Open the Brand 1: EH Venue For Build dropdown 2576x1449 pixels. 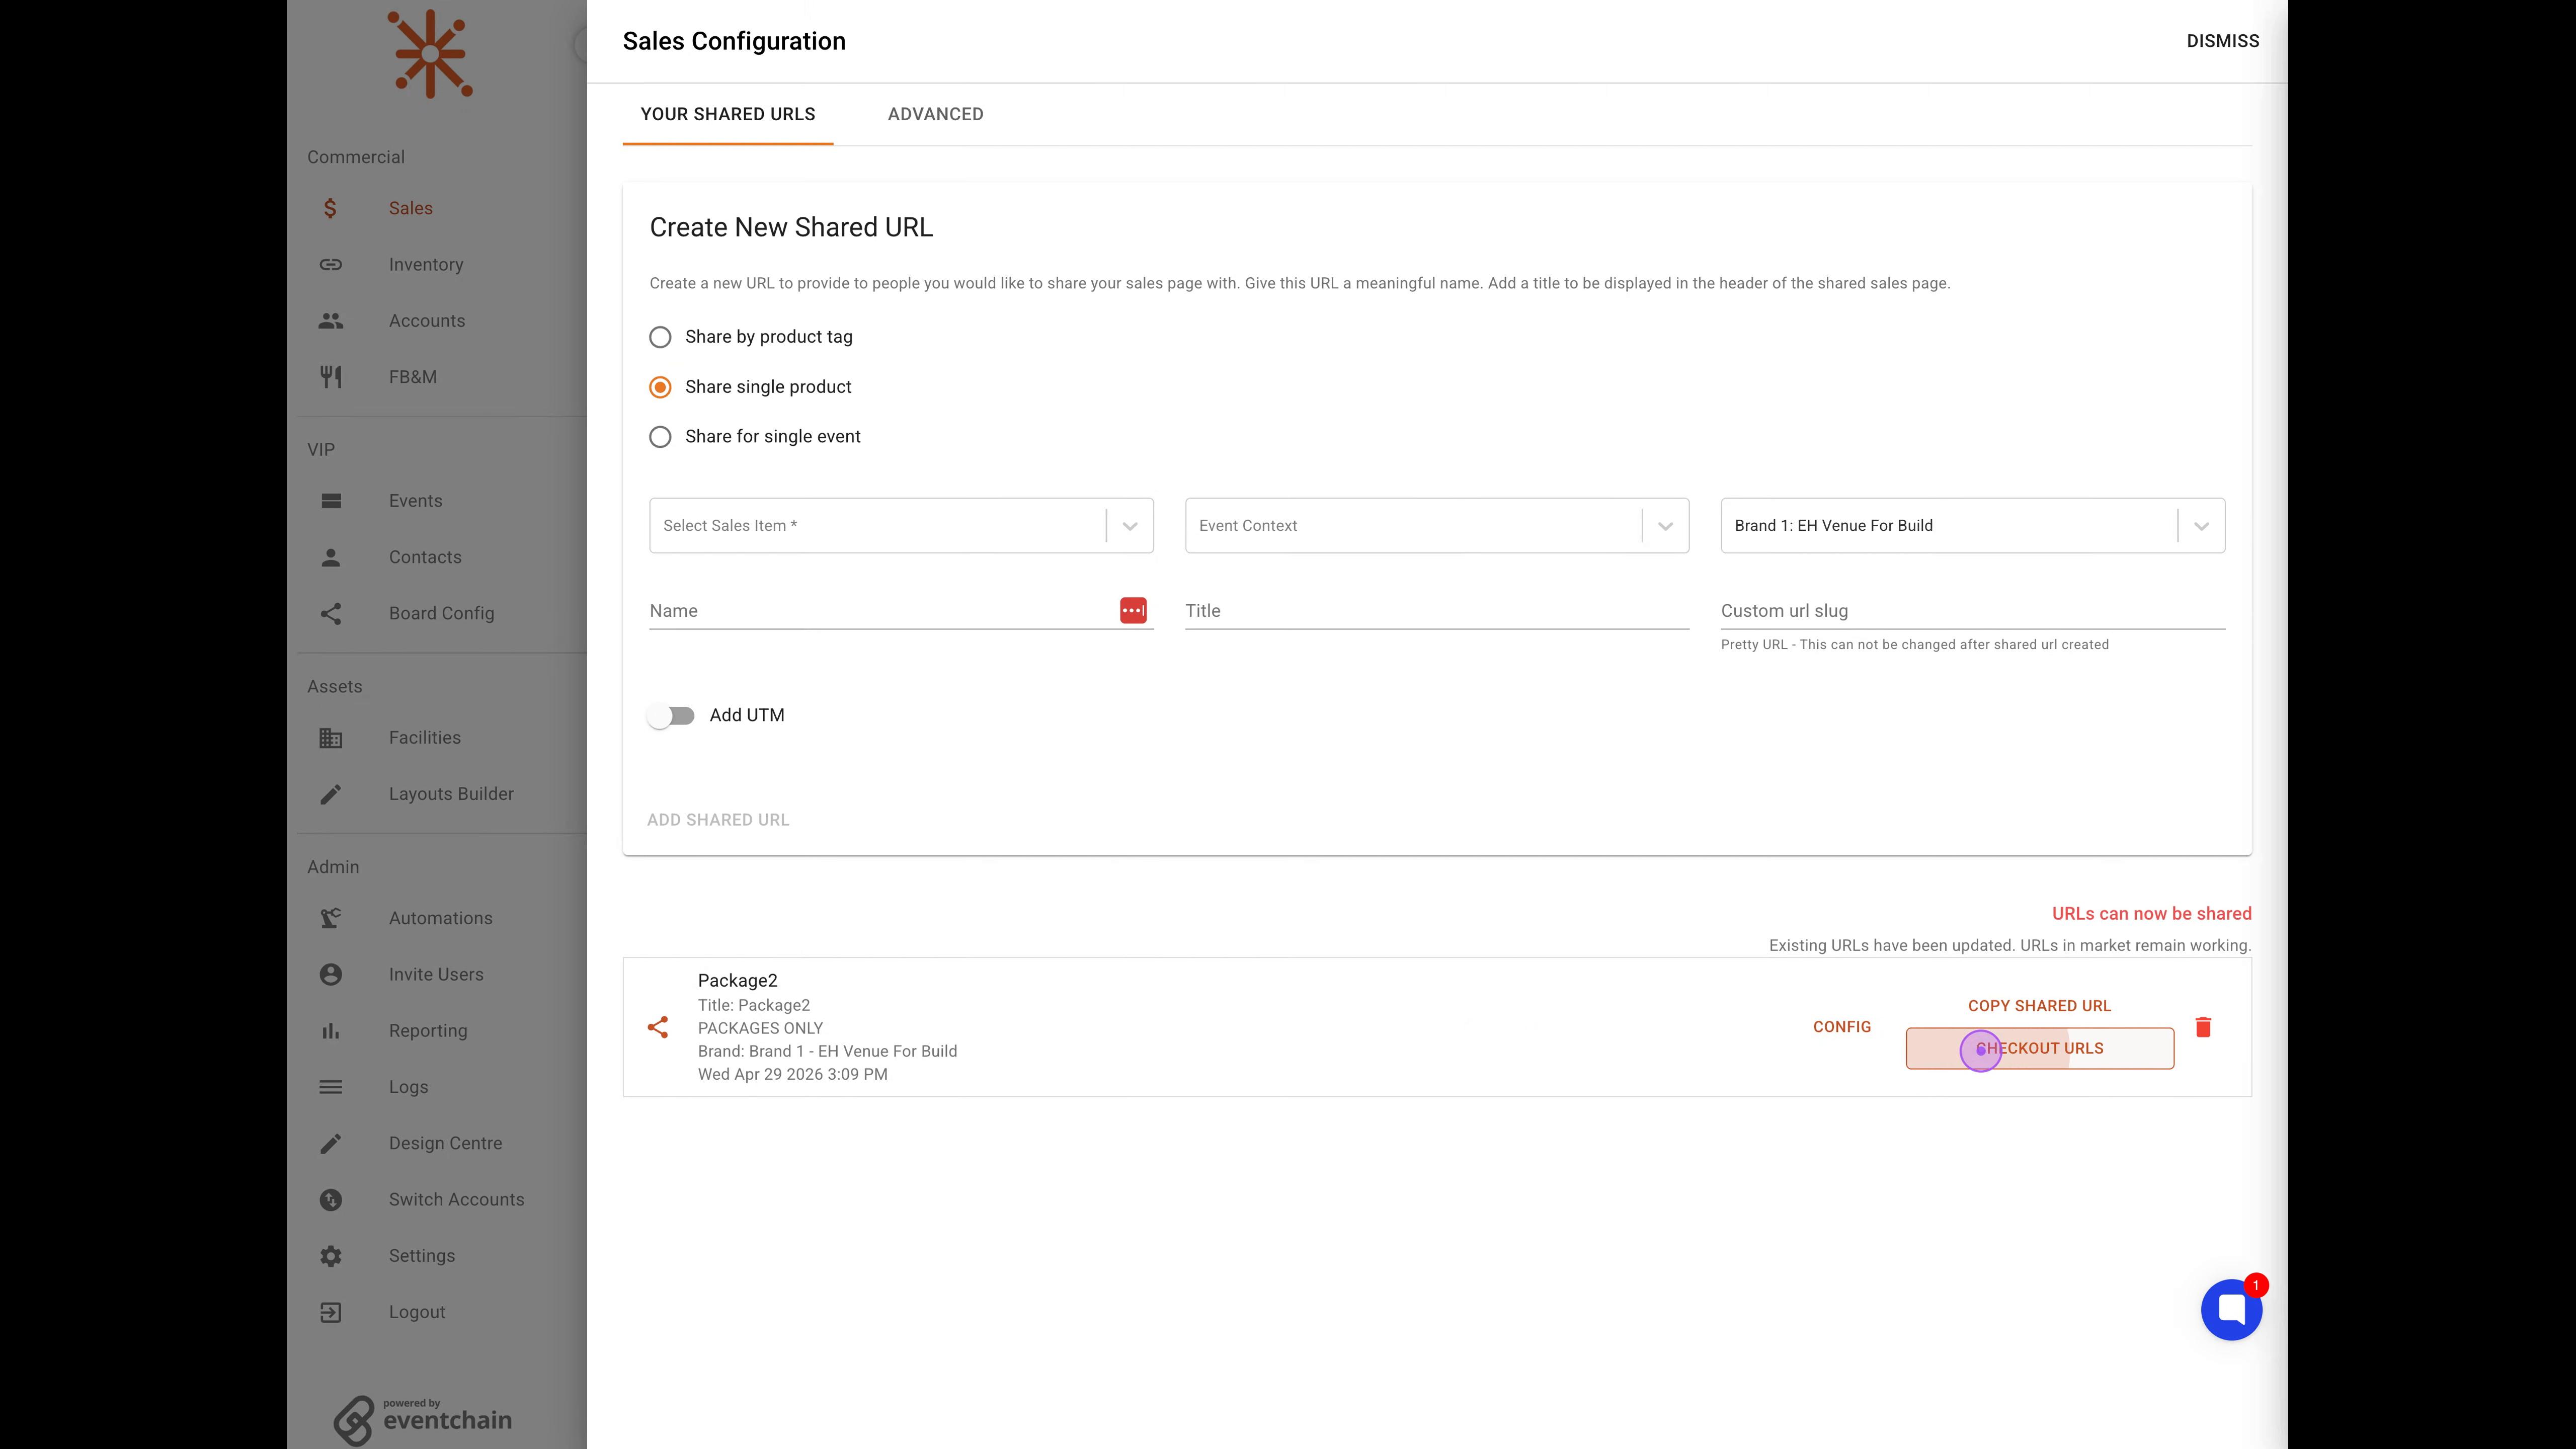1972,525
